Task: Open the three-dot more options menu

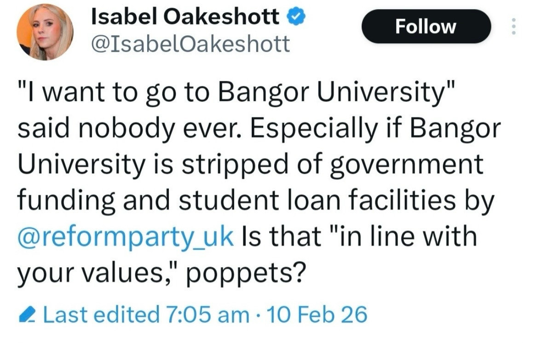Action: pos(513,26)
